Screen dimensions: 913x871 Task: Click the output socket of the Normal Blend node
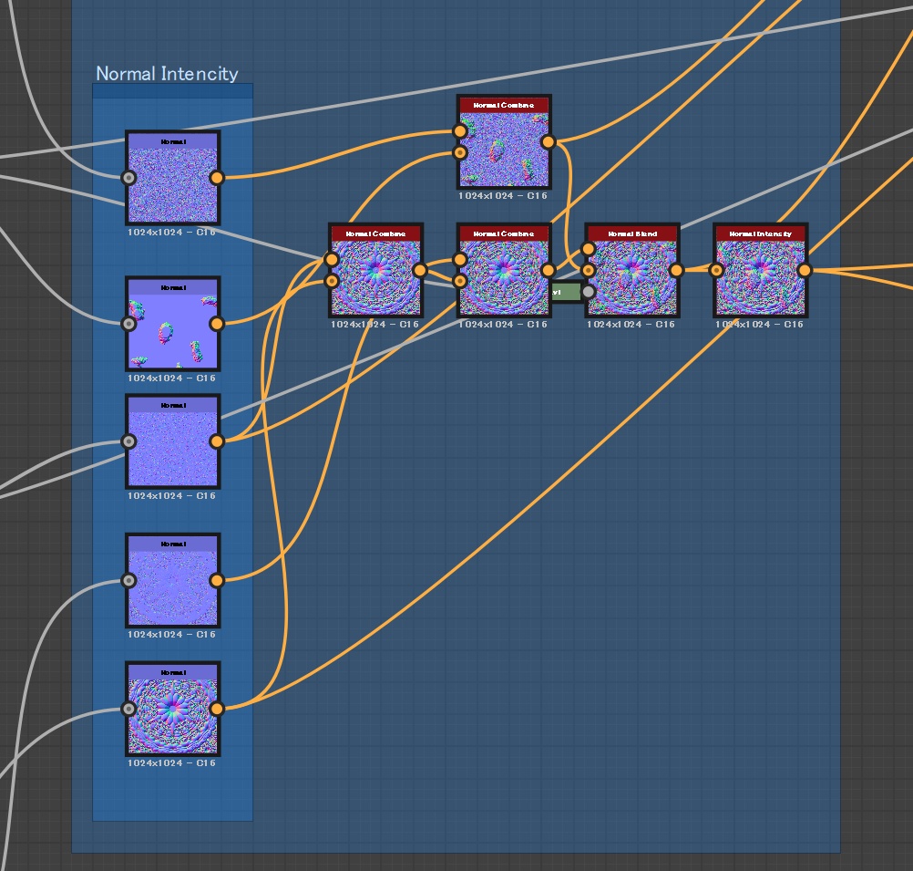(x=678, y=270)
